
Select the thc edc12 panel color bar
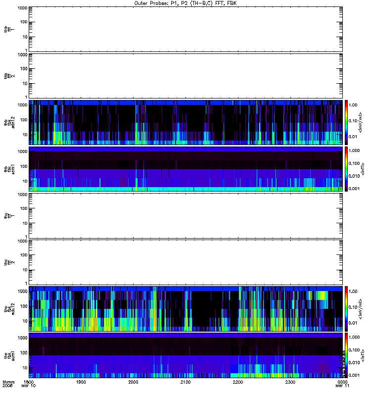tap(346, 308)
